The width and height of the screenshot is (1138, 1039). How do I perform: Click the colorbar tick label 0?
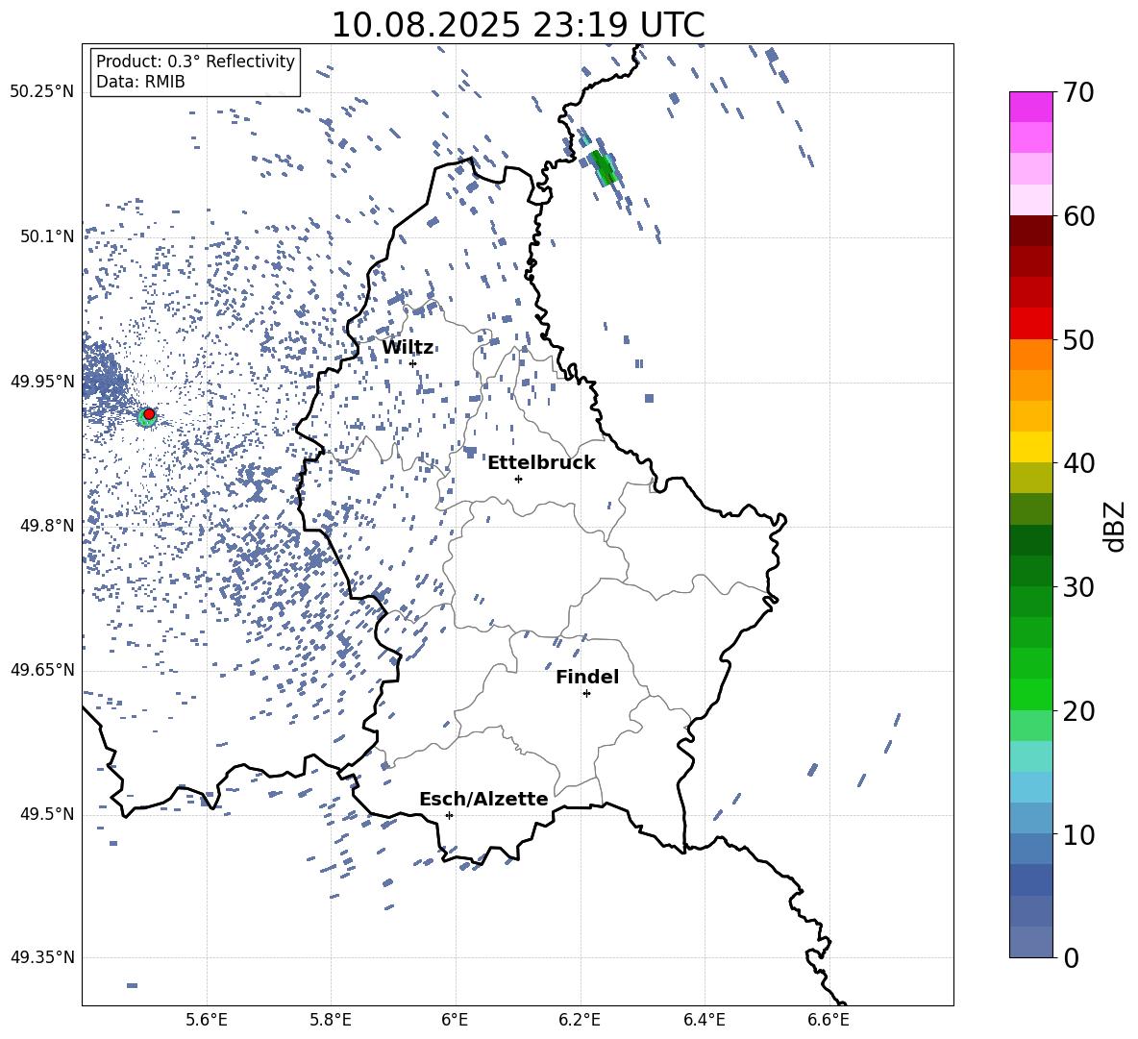tap(1071, 958)
